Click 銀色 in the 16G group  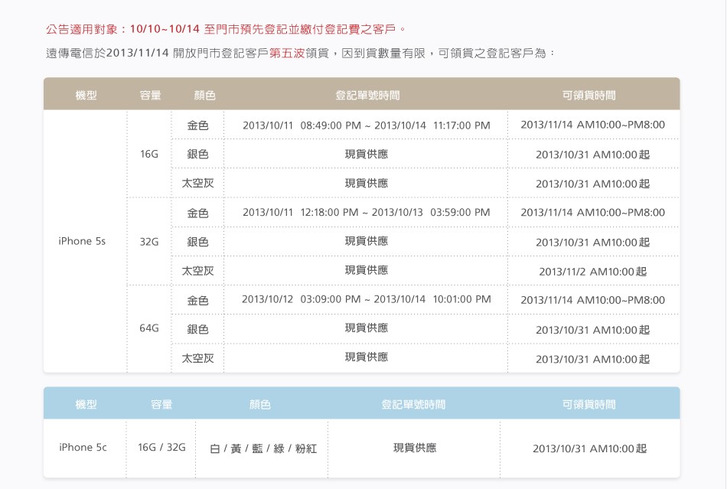[x=198, y=154]
